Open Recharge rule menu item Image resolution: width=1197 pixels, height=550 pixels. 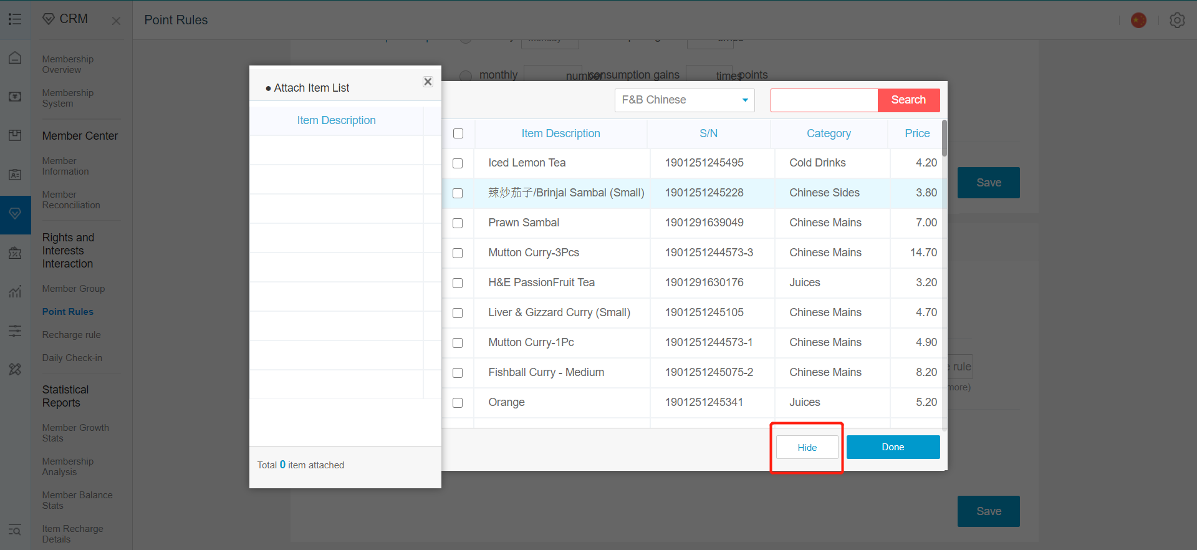[71, 335]
